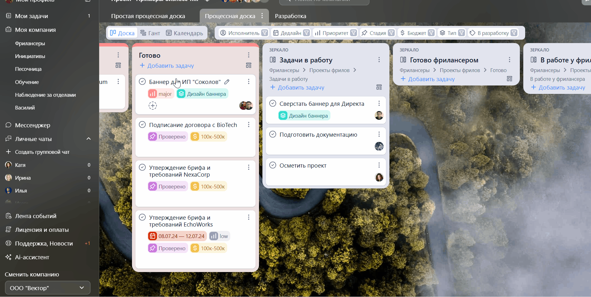Check off Сверстать баннер для Директа task
591x297 pixels.
pyautogui.click(x=273, y=104)
